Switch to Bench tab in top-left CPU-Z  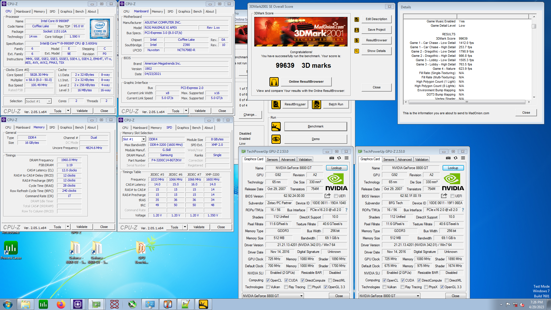(x=79, y=11)
